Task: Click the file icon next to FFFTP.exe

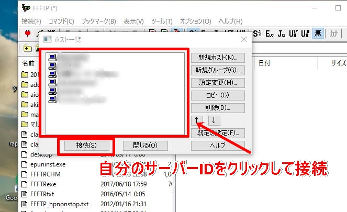Action: pos(25,184)
